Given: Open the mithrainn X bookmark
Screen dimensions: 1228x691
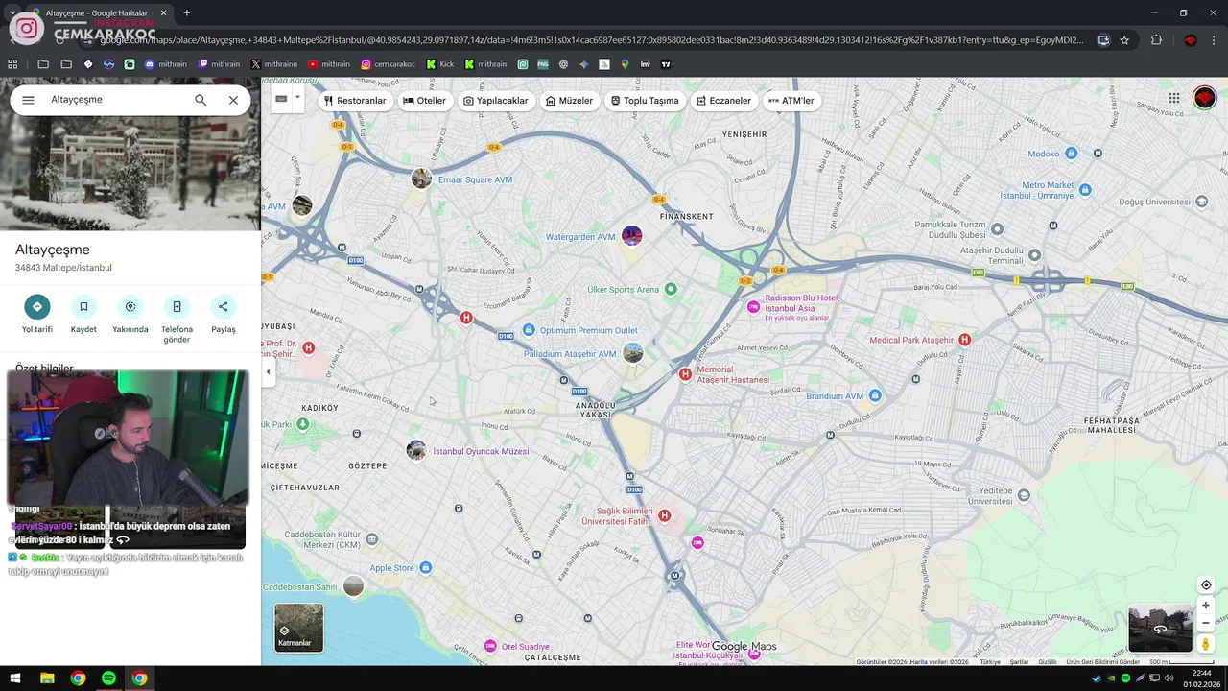Looking at the screenshot, I should tap(274, 64).
